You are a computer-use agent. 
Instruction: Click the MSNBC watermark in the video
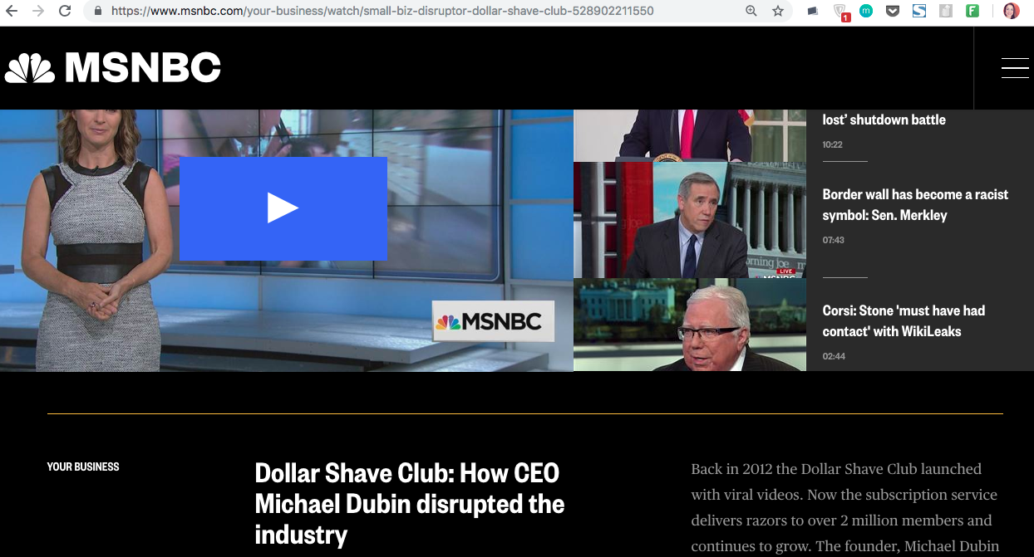coord(493,321)
